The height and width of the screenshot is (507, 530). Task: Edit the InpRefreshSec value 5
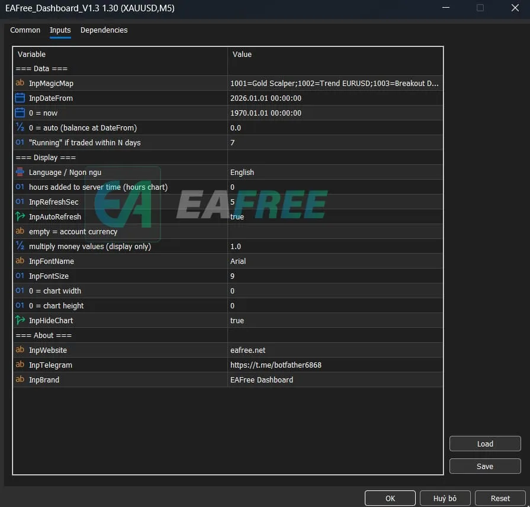coord(335,202)
